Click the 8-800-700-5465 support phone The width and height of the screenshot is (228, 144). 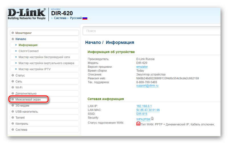146,82
